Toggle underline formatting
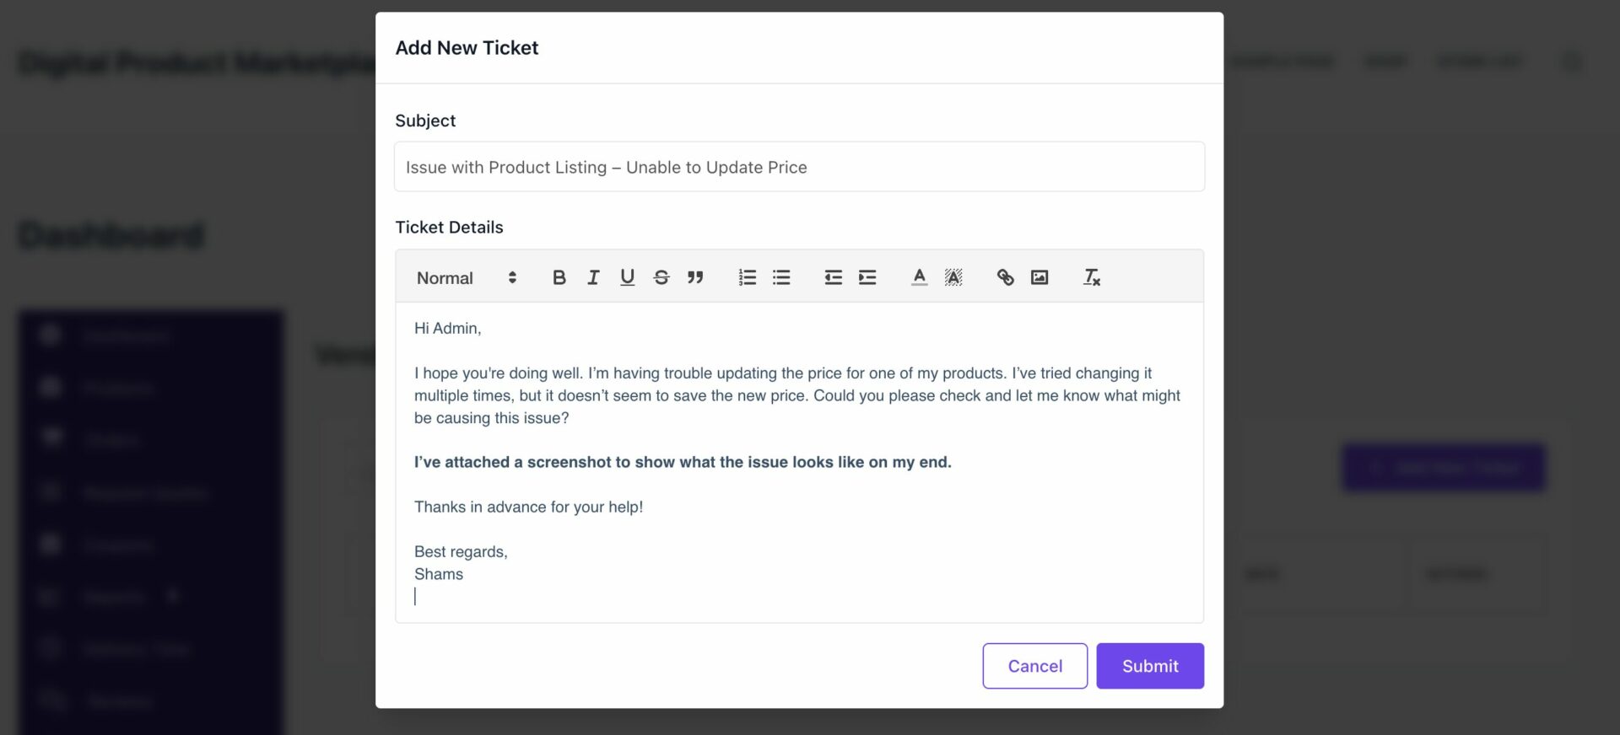 tap(627, 277)
